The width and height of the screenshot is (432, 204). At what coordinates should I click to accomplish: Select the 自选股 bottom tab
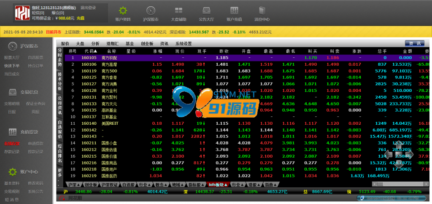pyautogui.click(x=128, y=185)
